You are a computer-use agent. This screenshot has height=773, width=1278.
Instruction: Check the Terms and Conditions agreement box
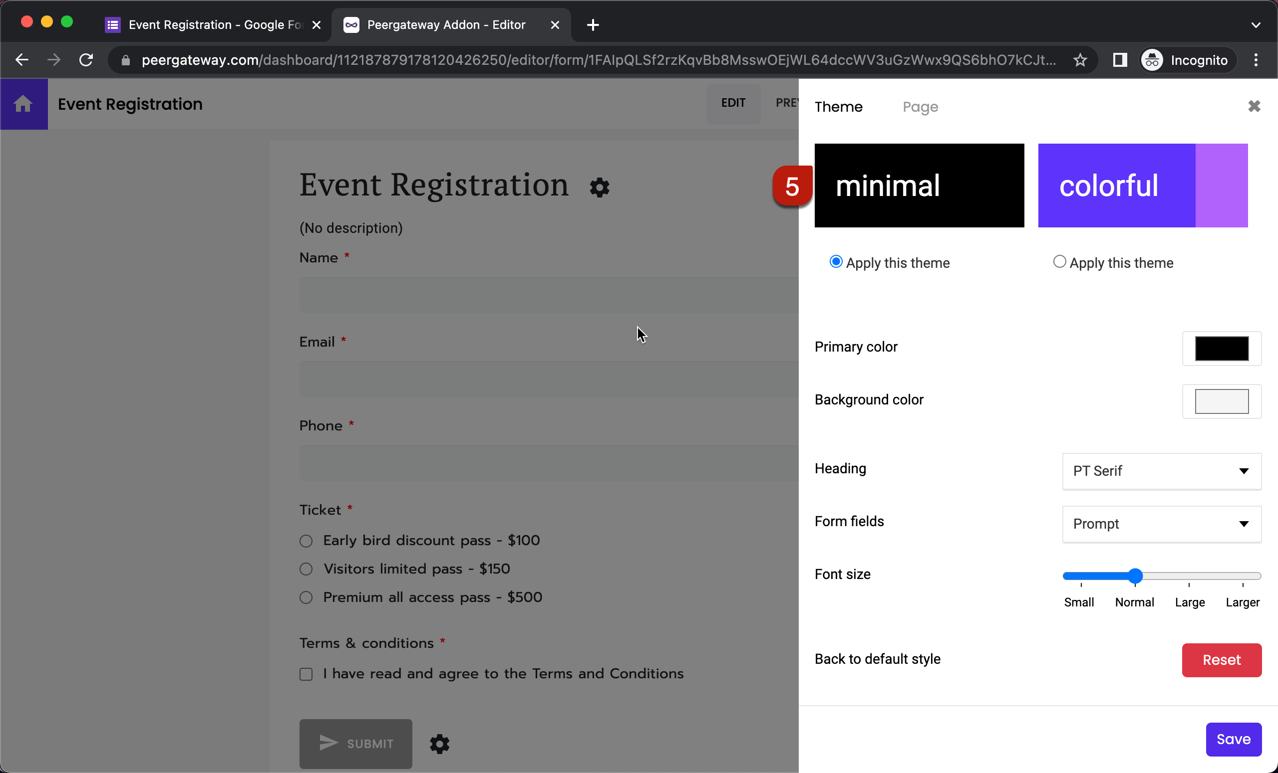306,674
